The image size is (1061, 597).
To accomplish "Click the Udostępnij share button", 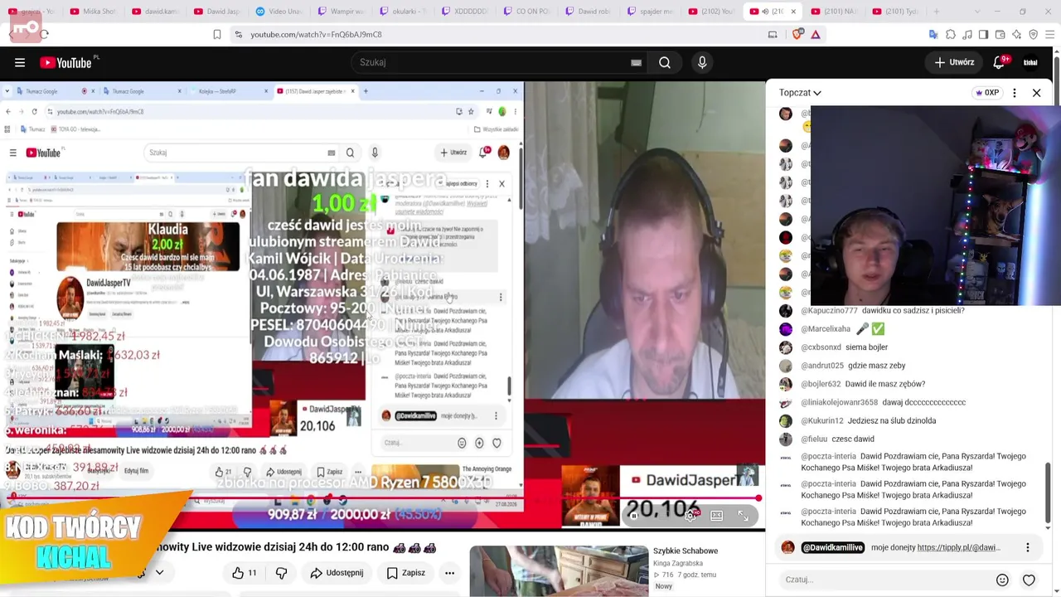I will click(337, 573).
